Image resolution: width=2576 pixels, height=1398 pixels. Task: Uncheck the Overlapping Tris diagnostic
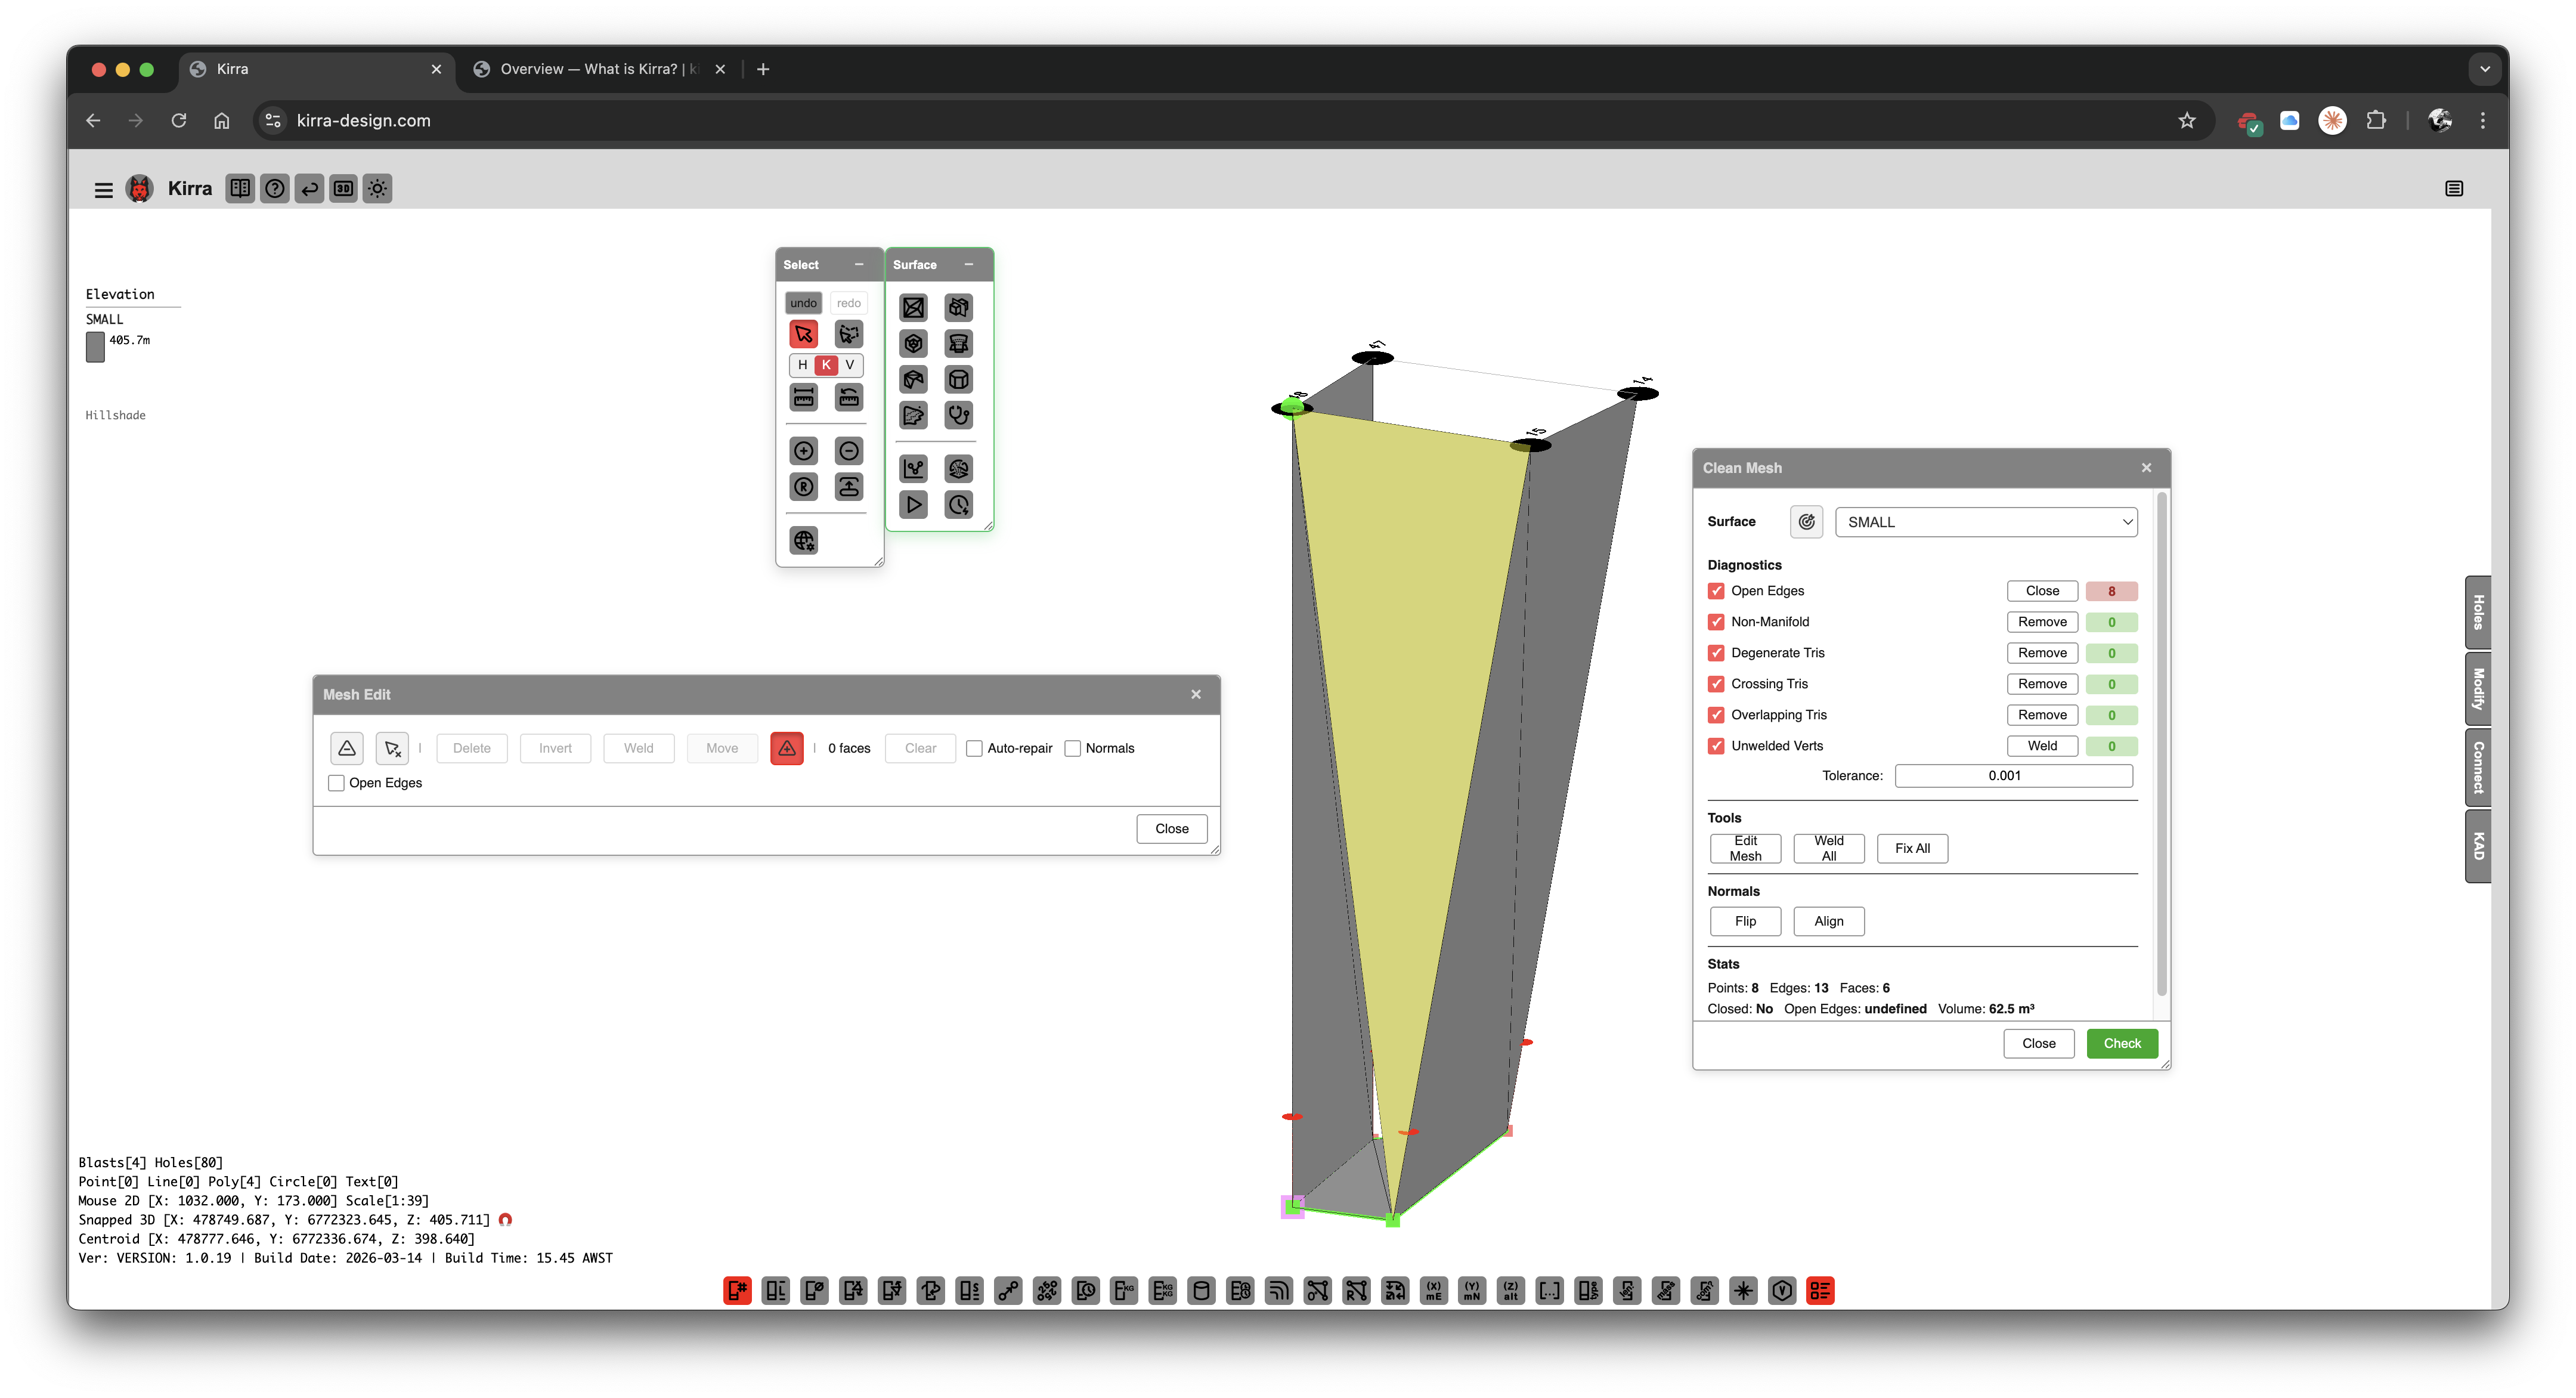pos(1716,715)
